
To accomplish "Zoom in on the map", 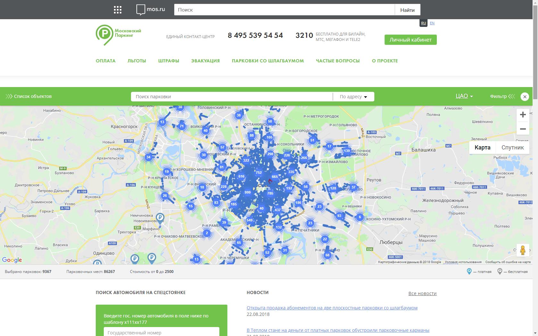I will click(x=523, y=115).
